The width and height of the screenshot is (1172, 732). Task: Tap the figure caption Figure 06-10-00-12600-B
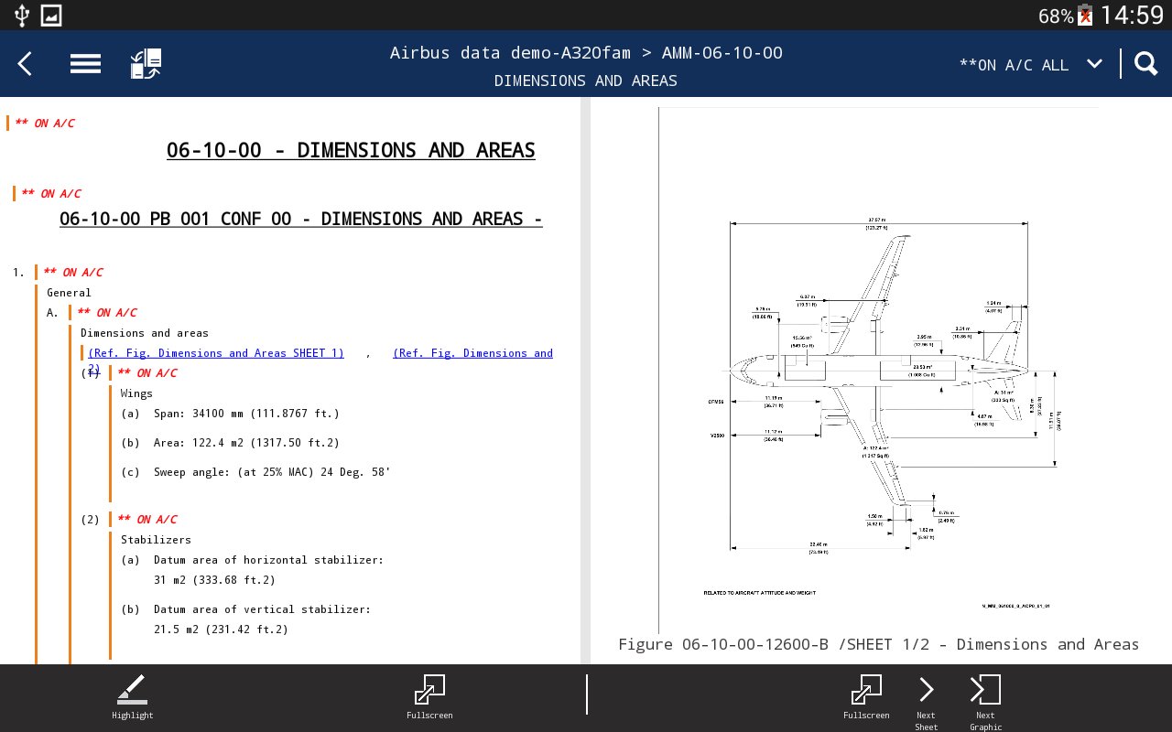(x=878, y=644)
